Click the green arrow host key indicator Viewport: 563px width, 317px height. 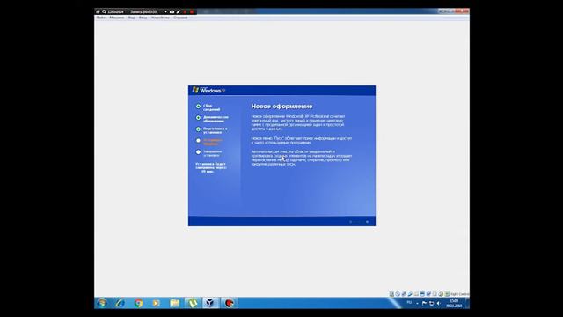point(447,294)
